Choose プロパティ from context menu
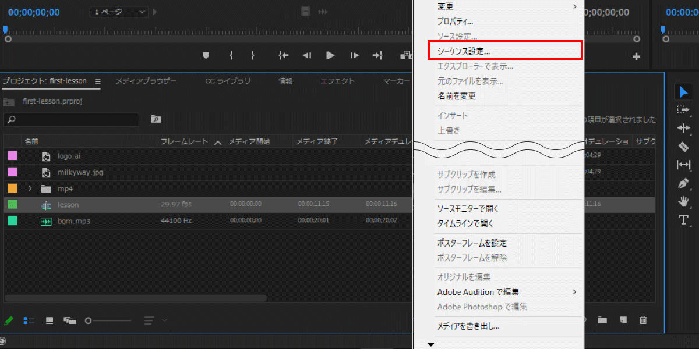Viewport: 699px width, 349px height. [455, 22]
